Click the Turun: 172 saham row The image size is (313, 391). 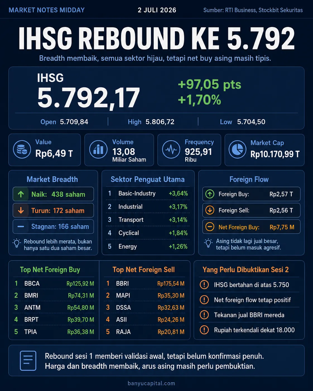[x=53, y=210]
